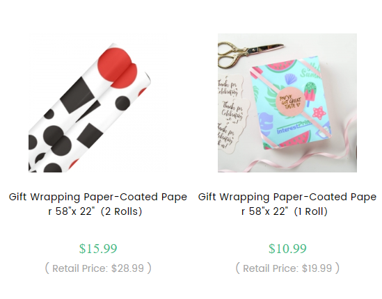This screenshot has width=382, height=299.
Task: Click the "You've got great taste" sticker
Action: pyautogui.click(x=290, y=101)
